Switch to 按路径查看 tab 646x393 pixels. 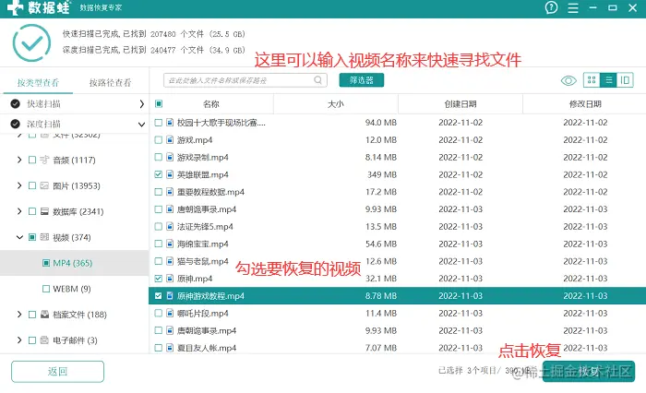pos(111,83)
